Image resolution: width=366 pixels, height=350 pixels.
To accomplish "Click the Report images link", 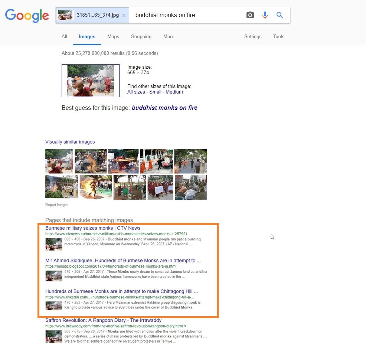I will pyautogui.click(x=57, y=205).
